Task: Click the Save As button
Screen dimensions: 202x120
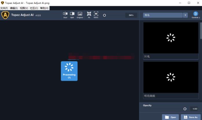Action: [x=191, y=117]
